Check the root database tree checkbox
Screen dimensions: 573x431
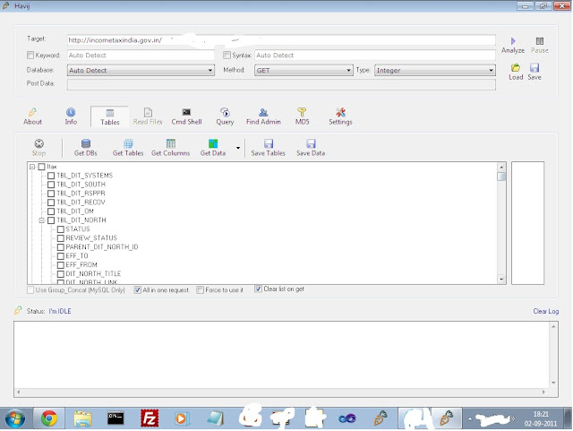[42, 167]
